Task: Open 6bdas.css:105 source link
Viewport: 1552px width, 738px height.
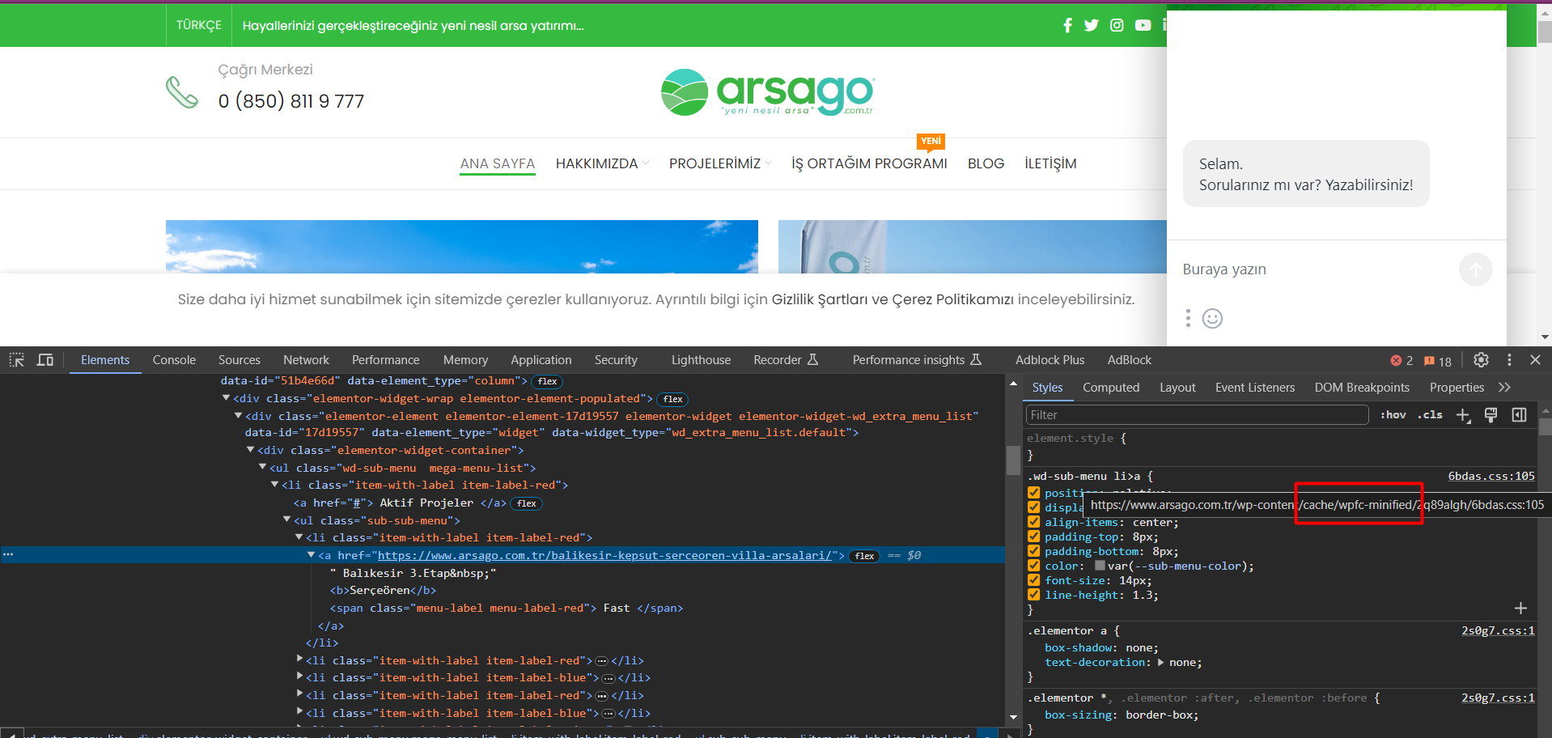Action: point(1491,476)
